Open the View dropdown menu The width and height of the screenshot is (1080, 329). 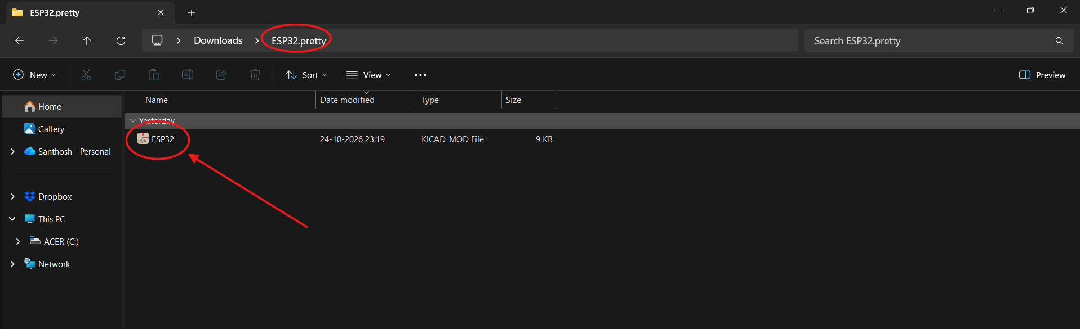pyautogui.click(x=368, y=75)
